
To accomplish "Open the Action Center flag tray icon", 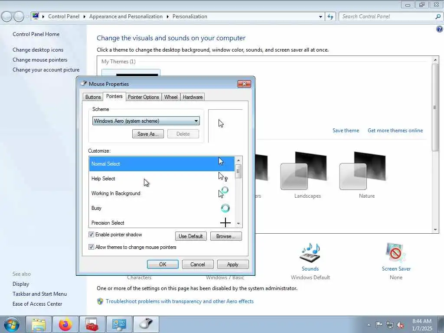I will 379,325.
